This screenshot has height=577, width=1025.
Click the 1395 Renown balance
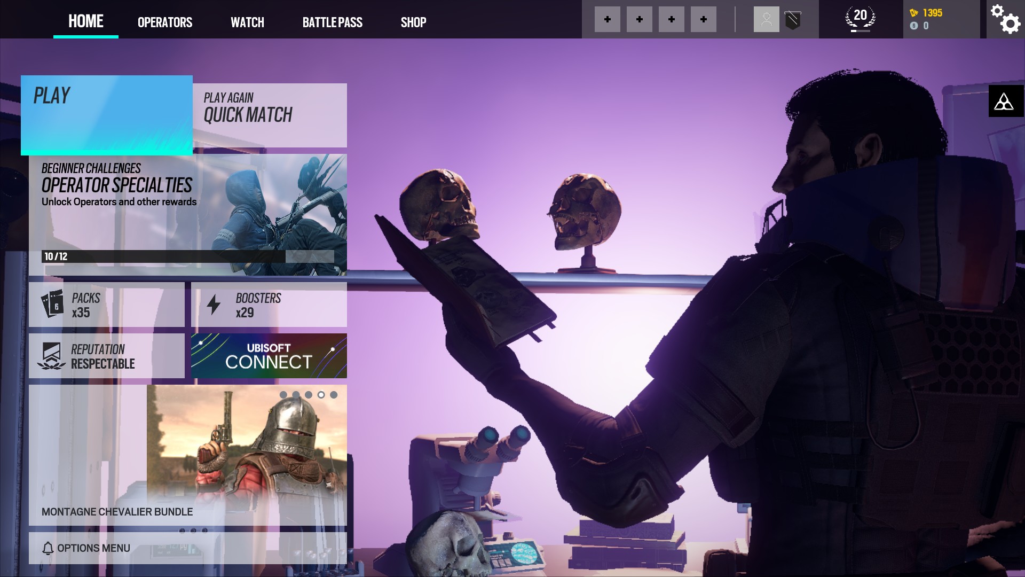pos(933,13)
